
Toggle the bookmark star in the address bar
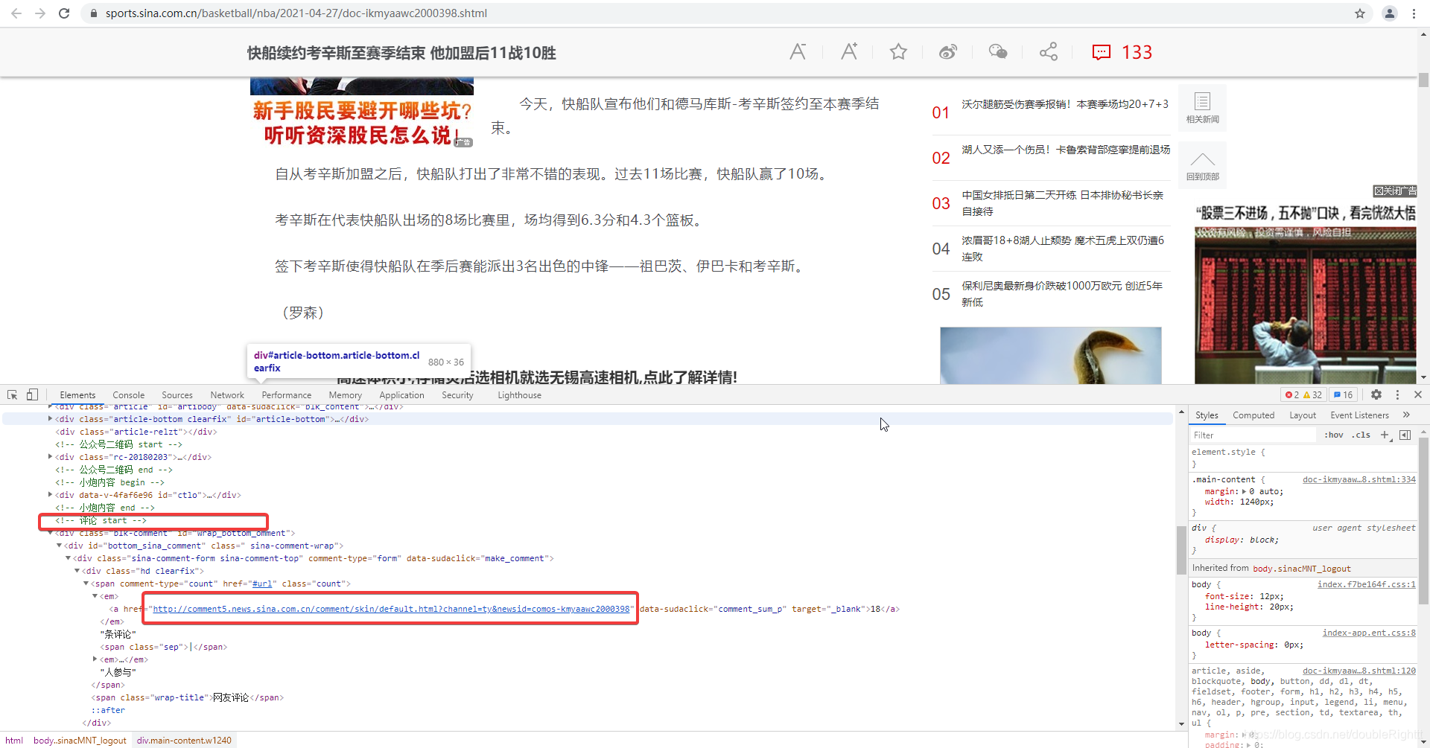[1359, 13]
